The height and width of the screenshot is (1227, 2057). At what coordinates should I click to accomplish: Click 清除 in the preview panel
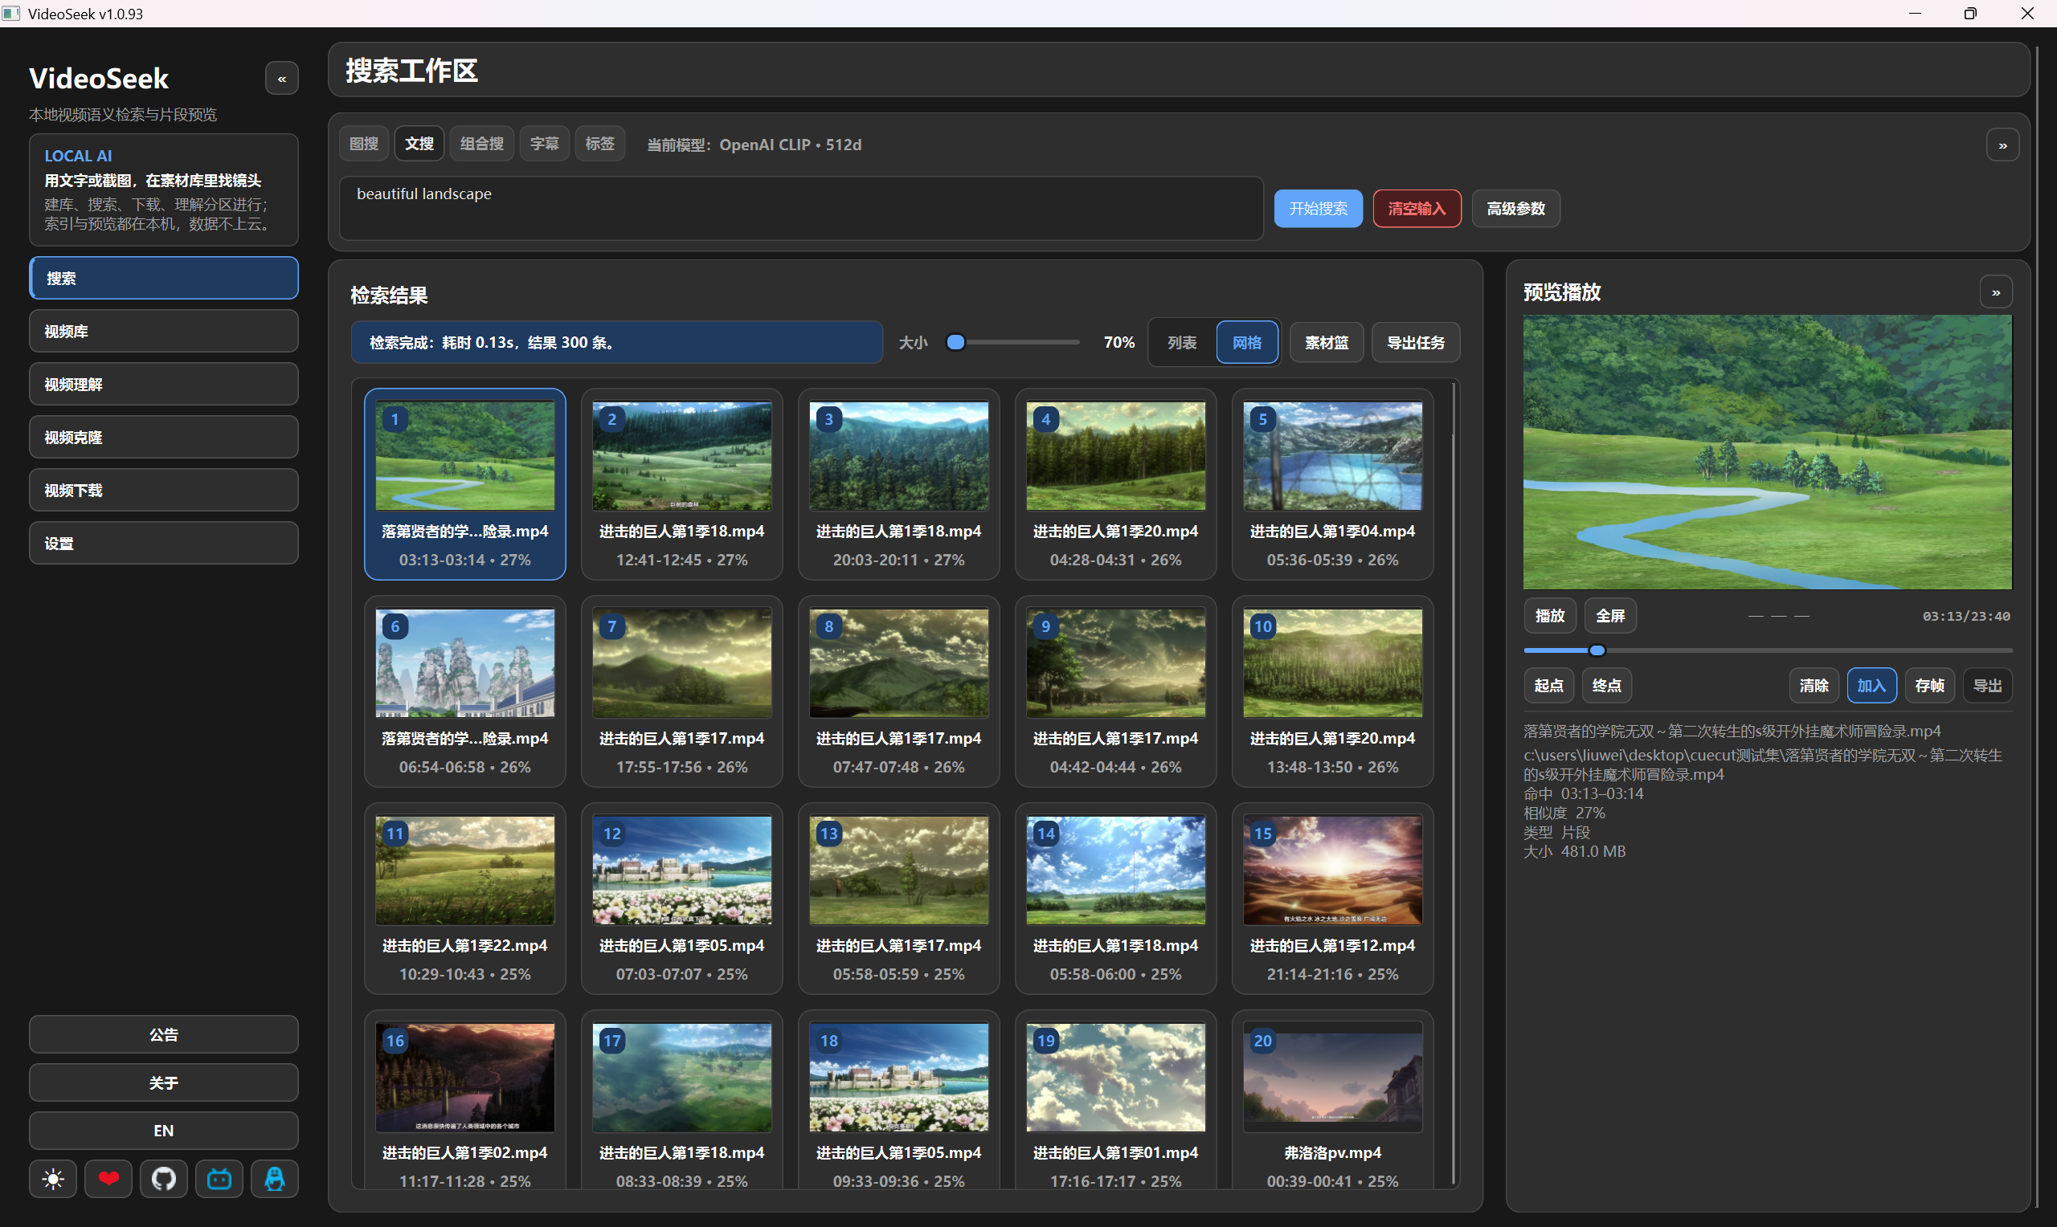click(x=1814, y=686)
